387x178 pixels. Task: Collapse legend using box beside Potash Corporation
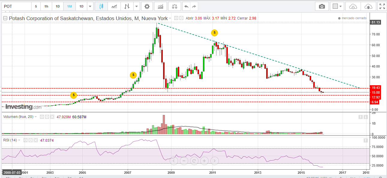(5, 18)
